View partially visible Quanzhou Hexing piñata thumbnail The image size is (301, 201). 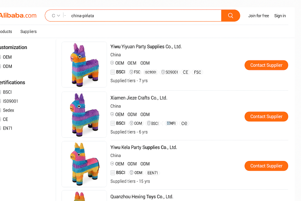84,196
